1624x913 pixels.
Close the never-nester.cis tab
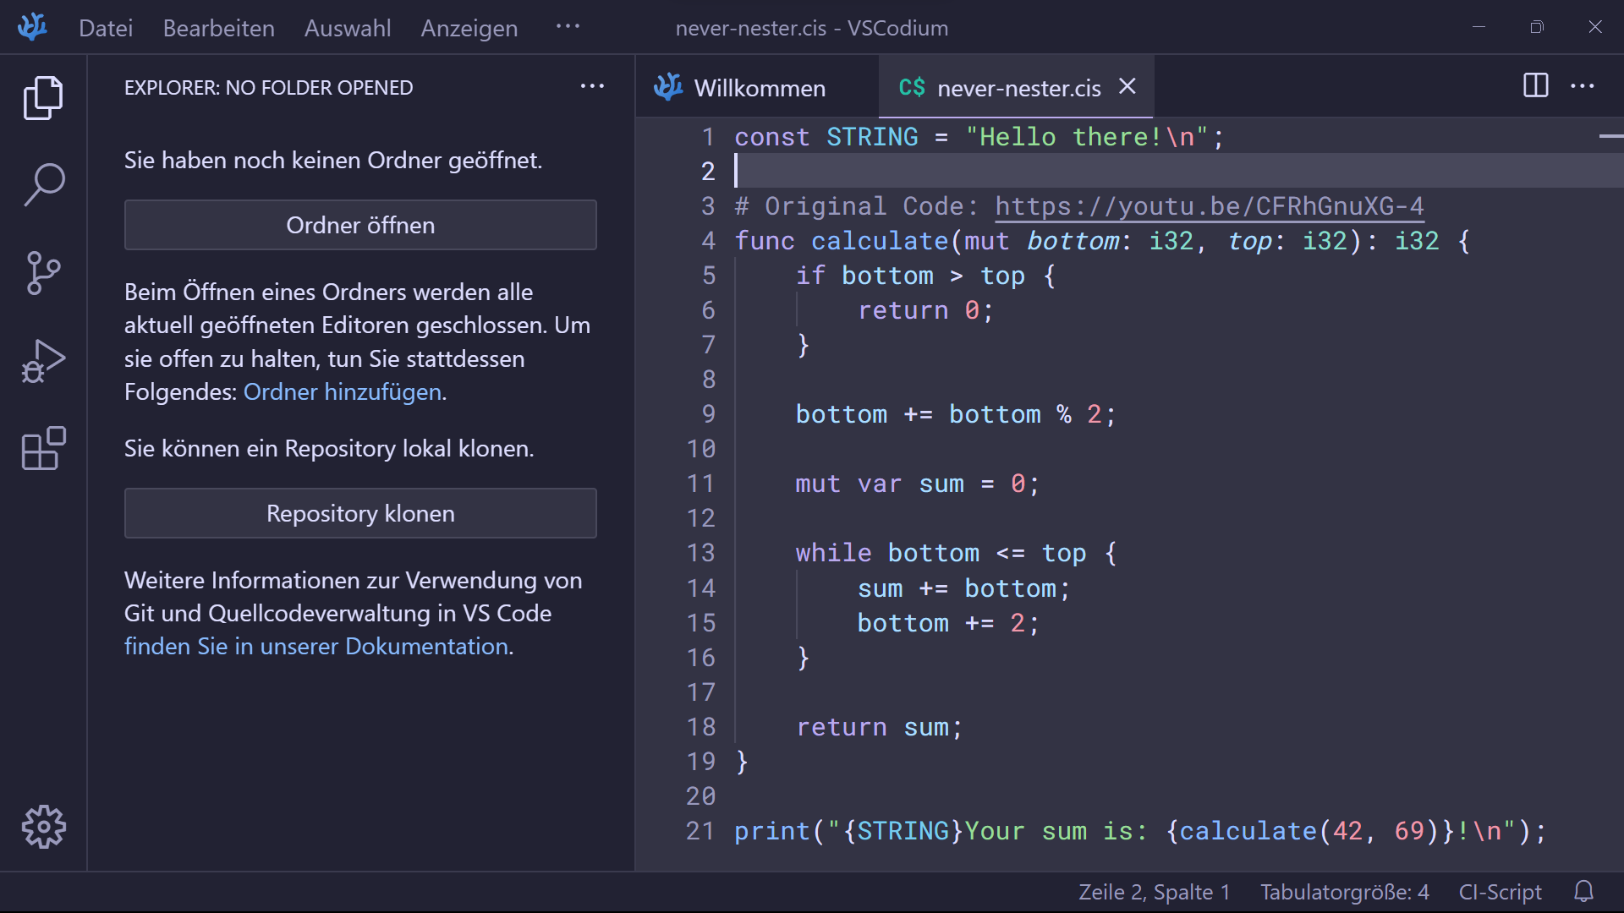coord(1127,86)
